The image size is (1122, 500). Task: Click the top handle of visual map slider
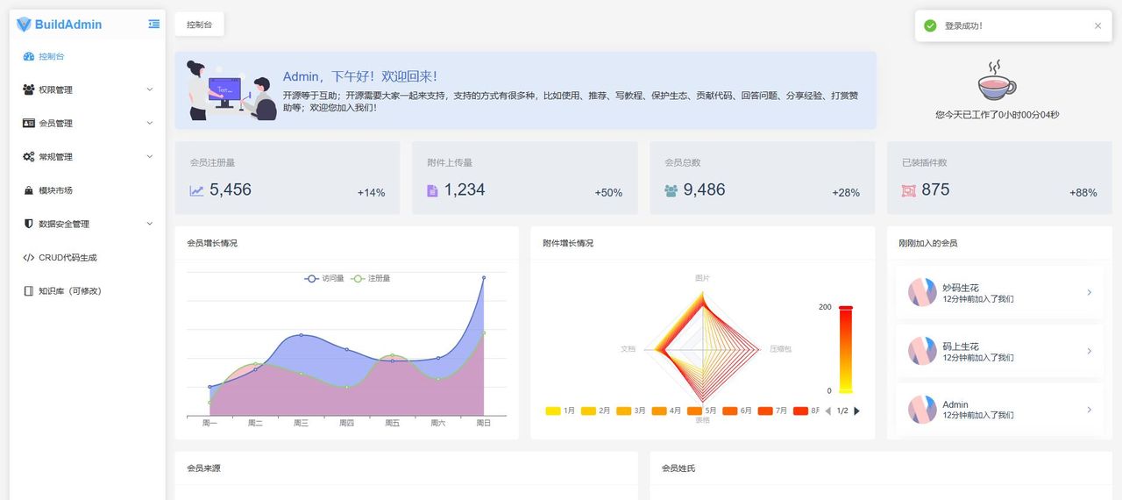846,308
